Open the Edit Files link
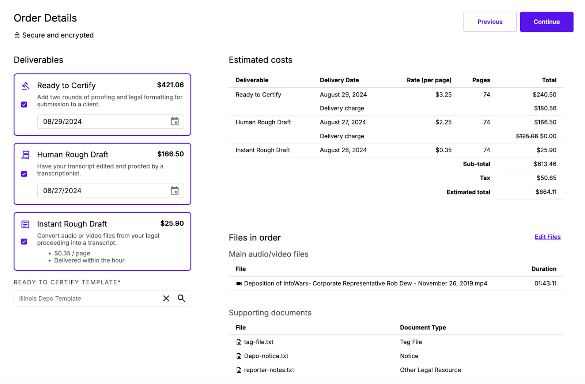 click(x=547, y=237)
